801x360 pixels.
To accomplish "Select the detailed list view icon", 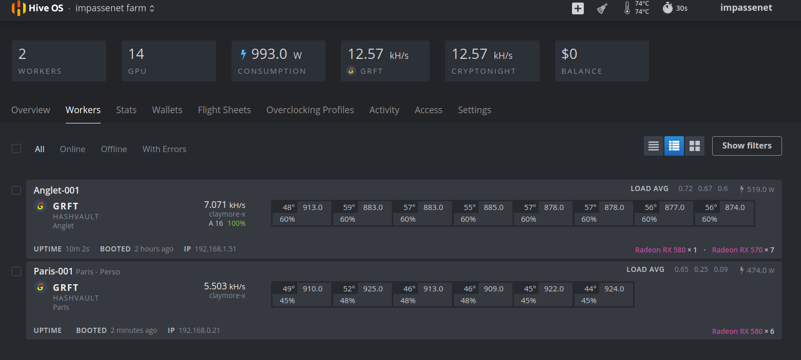I will [x=674, y=146].
